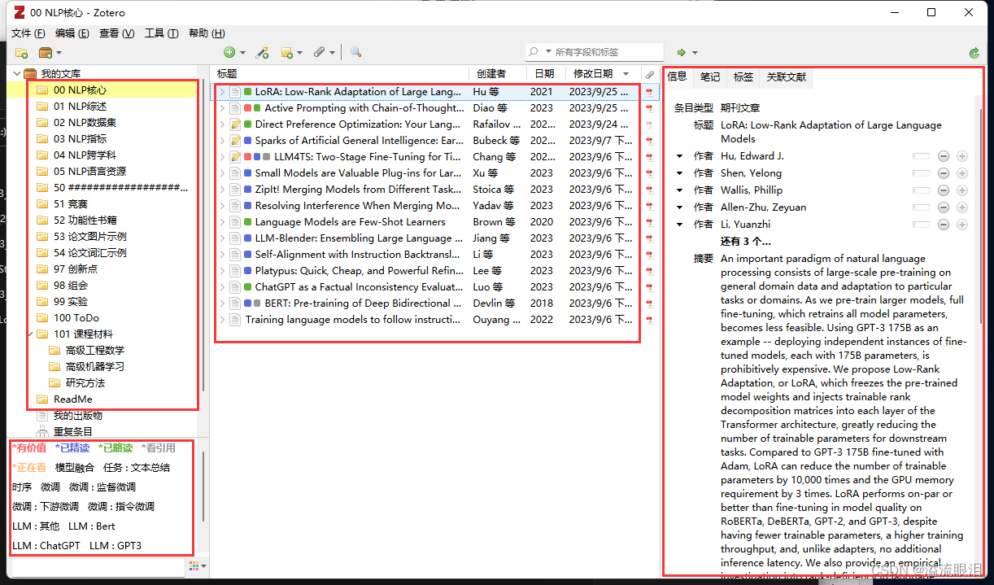Viewport: 994px width, 585px height.
Task: Collapse the 101 课程材料 collection
Action: point(31,334)
